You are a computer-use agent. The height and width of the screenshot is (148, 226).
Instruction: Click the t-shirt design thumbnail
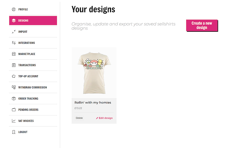pos(94,72)
